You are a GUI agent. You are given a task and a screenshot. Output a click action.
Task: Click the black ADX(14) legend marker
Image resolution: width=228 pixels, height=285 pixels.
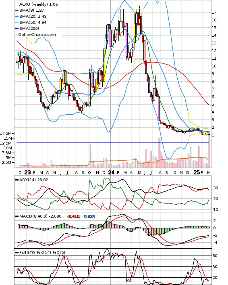click(x=17, y=180)
